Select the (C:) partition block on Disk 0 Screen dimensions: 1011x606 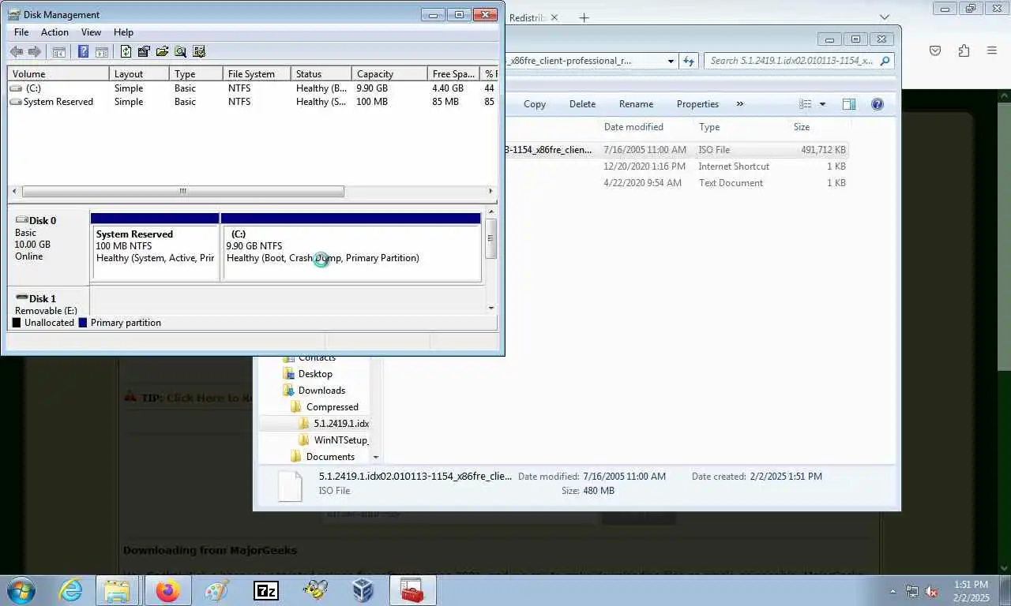pos(351,247)
